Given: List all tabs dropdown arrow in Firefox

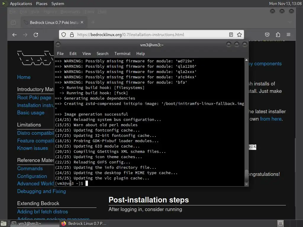Looking at the screenshot, I should [290, 22].
